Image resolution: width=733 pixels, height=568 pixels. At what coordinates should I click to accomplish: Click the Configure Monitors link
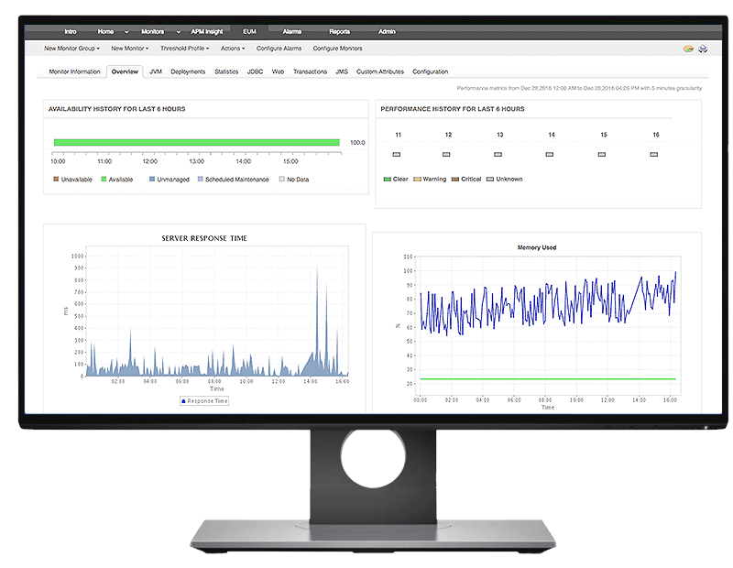pyautogui.click(x=337, y=49)
